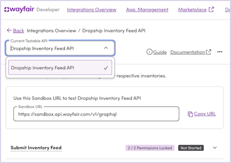Open the App. Management nav tab

tap(147, 10)
